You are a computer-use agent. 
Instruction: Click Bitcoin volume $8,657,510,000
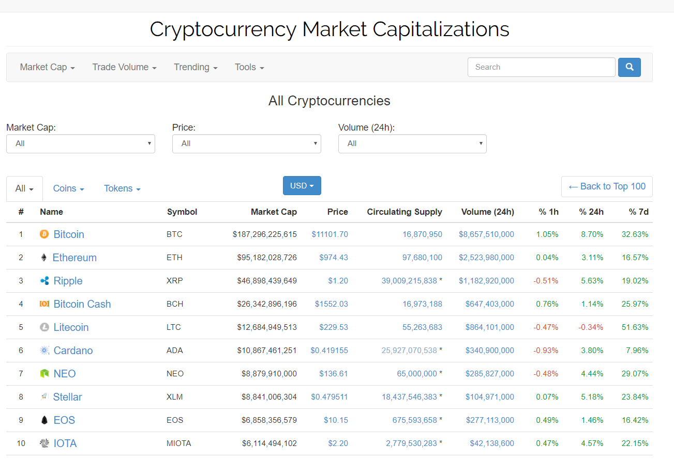pyautogui.click(x=487, y=234)
